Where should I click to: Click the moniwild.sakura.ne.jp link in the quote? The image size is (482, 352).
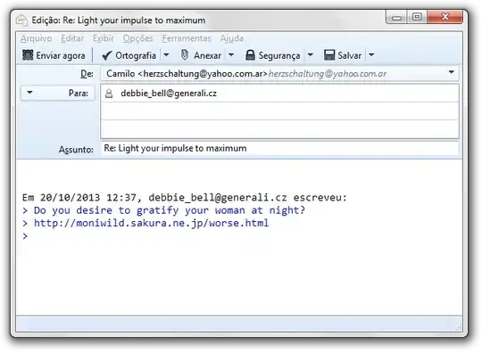pos(151,223)
